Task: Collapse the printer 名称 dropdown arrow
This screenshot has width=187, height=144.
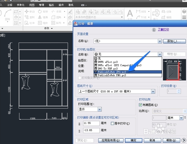Action: 160,54
